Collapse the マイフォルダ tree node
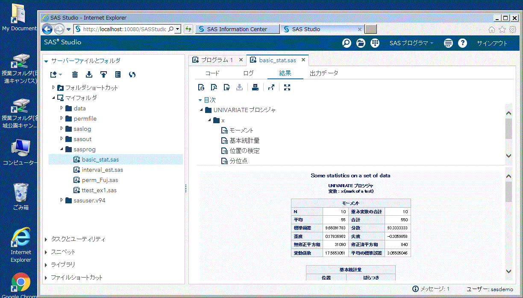Screen dimensions: 523x298 tap(53, 98)
